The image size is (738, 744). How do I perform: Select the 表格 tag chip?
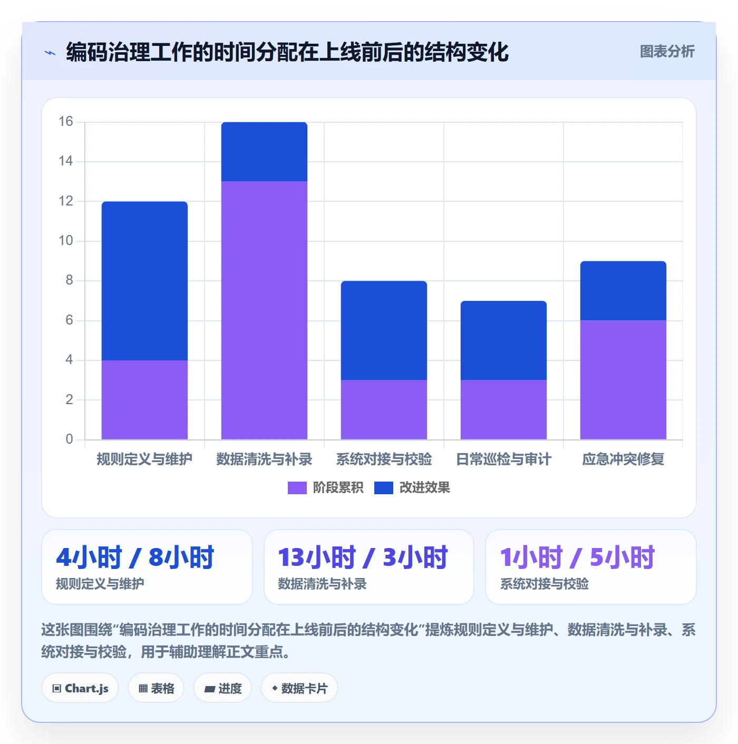click(x=156, y=688)
